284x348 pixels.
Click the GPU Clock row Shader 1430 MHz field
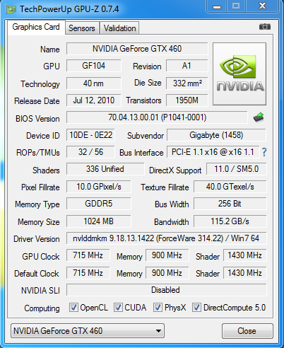click(245, 255)
